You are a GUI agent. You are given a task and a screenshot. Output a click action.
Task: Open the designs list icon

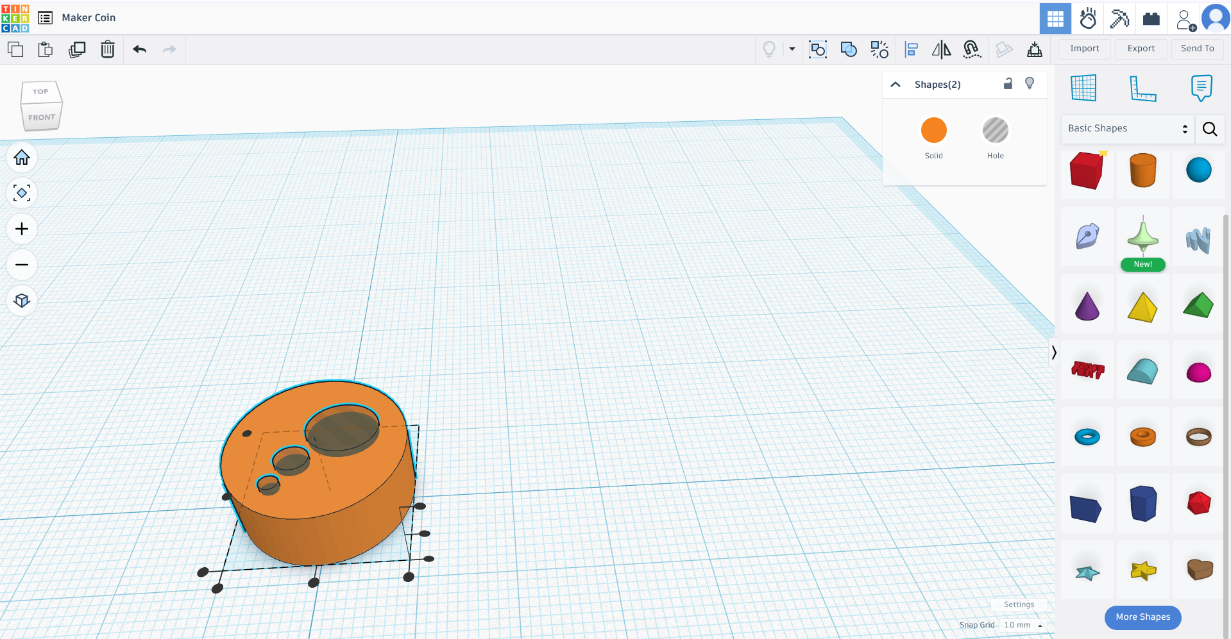tap(45, 18)
